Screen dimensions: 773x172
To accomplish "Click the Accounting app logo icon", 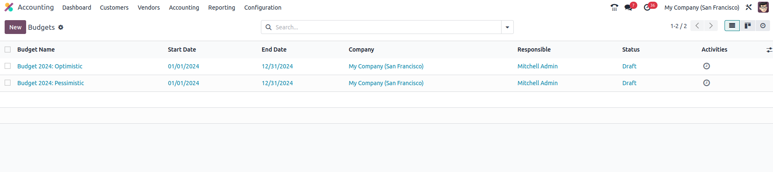I will (9, 7).
